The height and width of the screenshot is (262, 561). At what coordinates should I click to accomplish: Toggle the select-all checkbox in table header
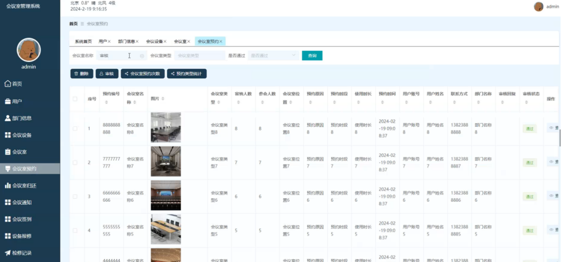click(75, 99)
